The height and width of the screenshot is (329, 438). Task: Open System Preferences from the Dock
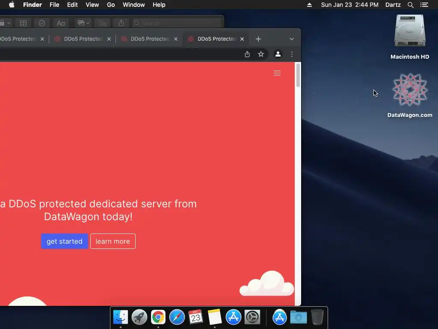click(x=252, y=317)
